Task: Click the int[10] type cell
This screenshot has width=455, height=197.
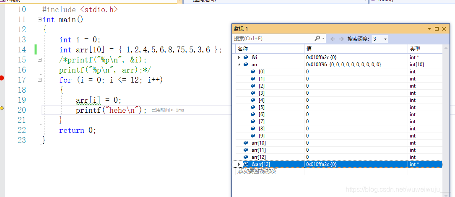Action: [425, 65]
